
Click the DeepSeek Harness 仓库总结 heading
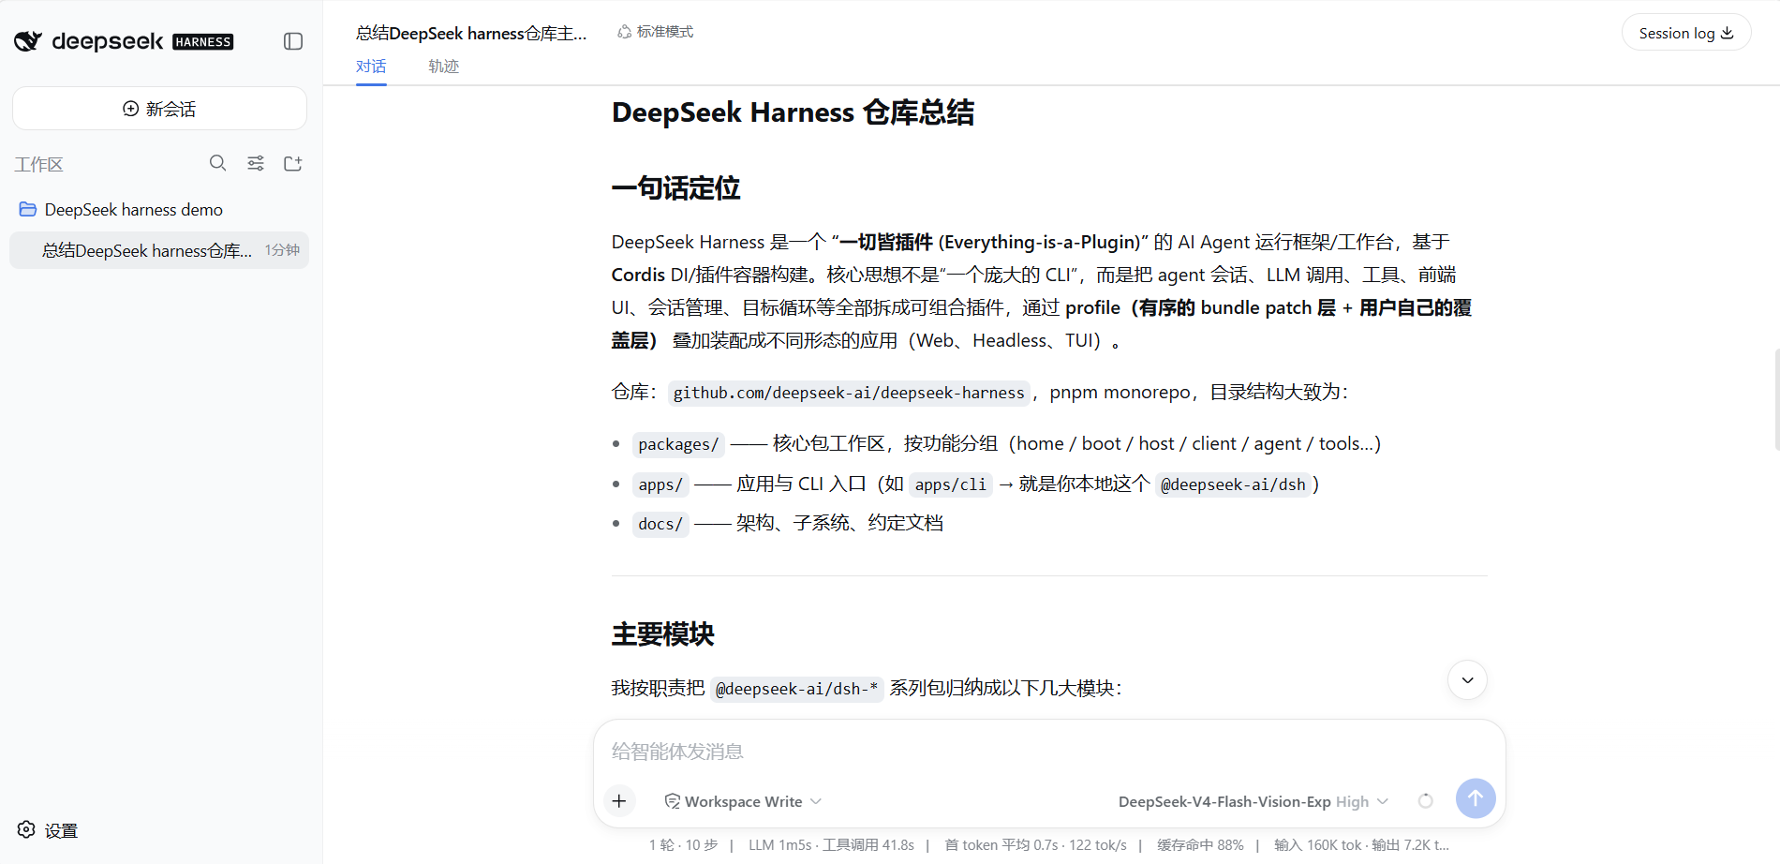[793, 112]
